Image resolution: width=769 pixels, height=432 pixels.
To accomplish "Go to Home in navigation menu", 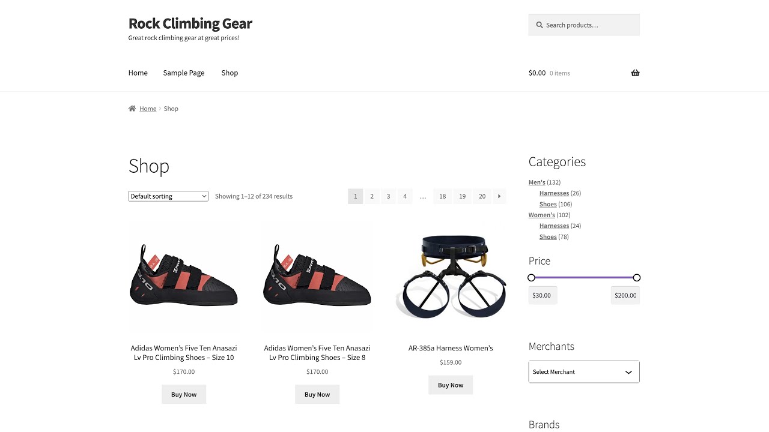I will click(138, 73).
